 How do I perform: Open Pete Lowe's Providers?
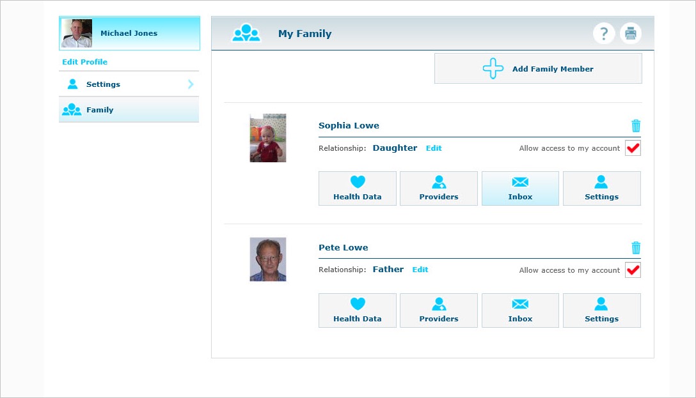coord(439,310)
